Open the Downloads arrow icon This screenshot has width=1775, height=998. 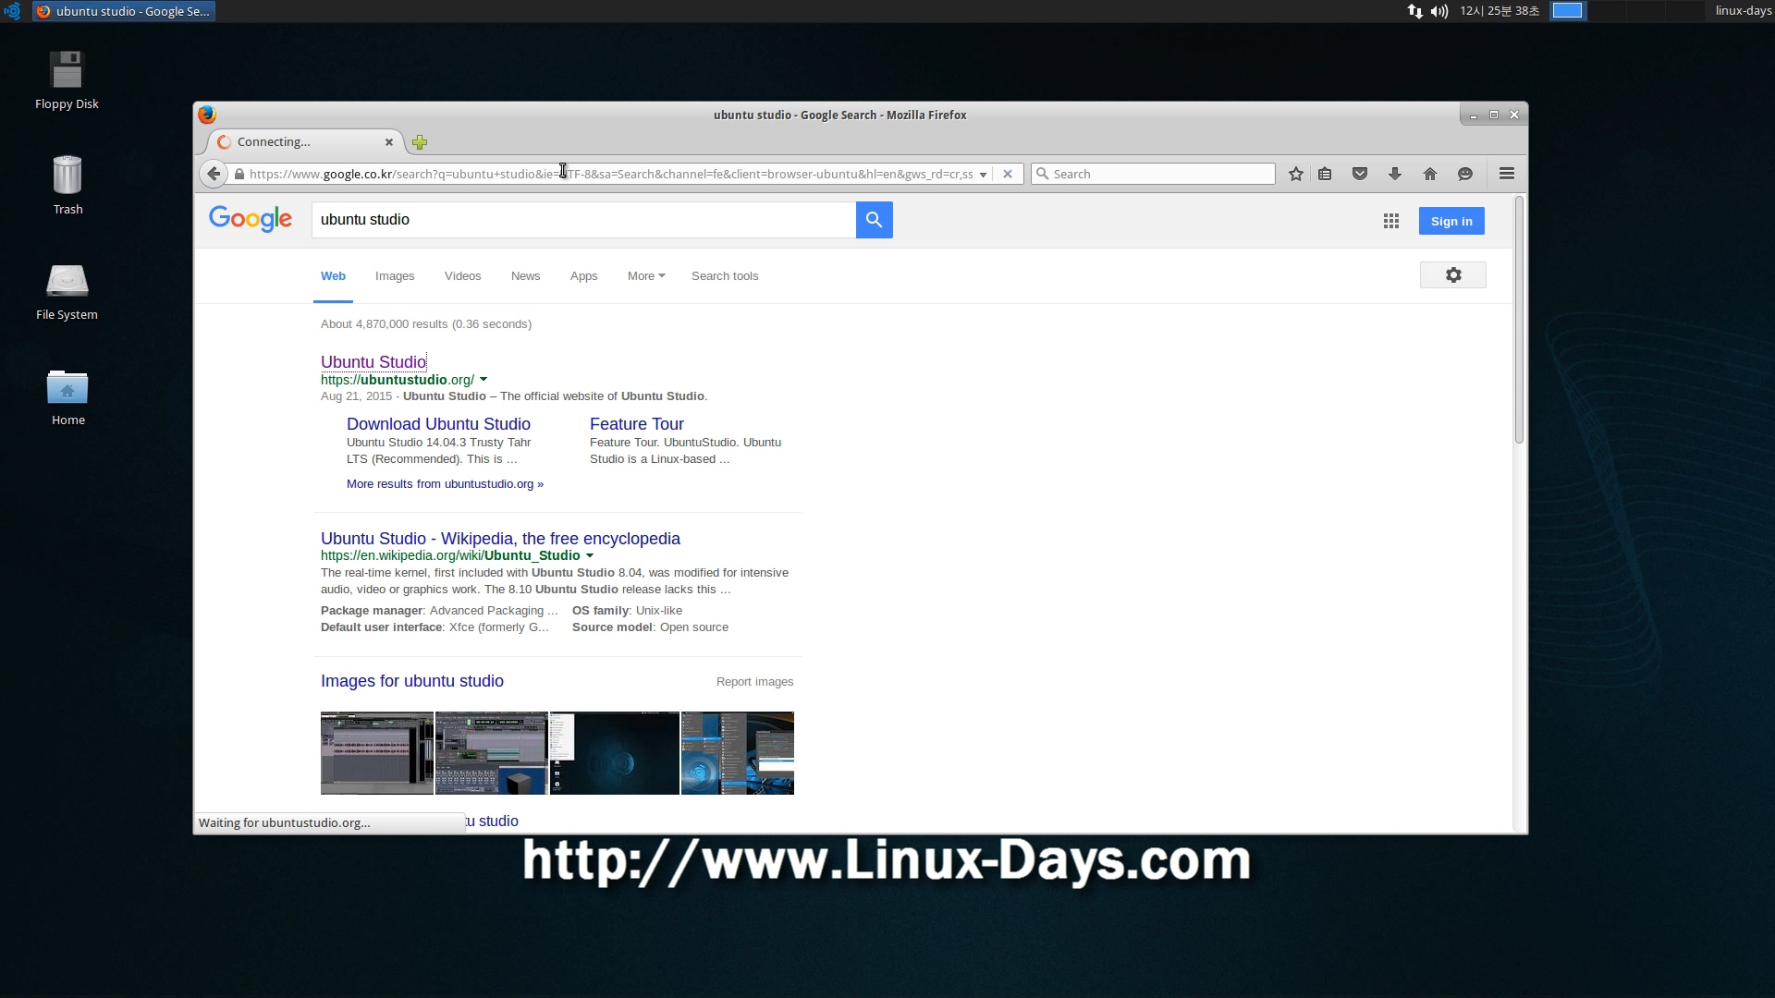coord(1395,174)
